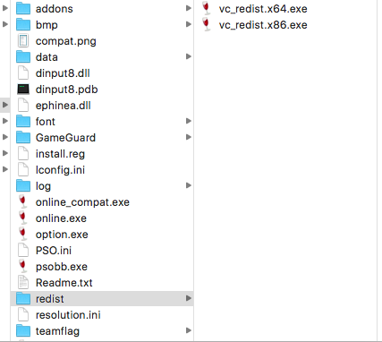Screen dimensions: 382x342
Task: Expand the addons folder arrow
Action: tap(189, 8)
